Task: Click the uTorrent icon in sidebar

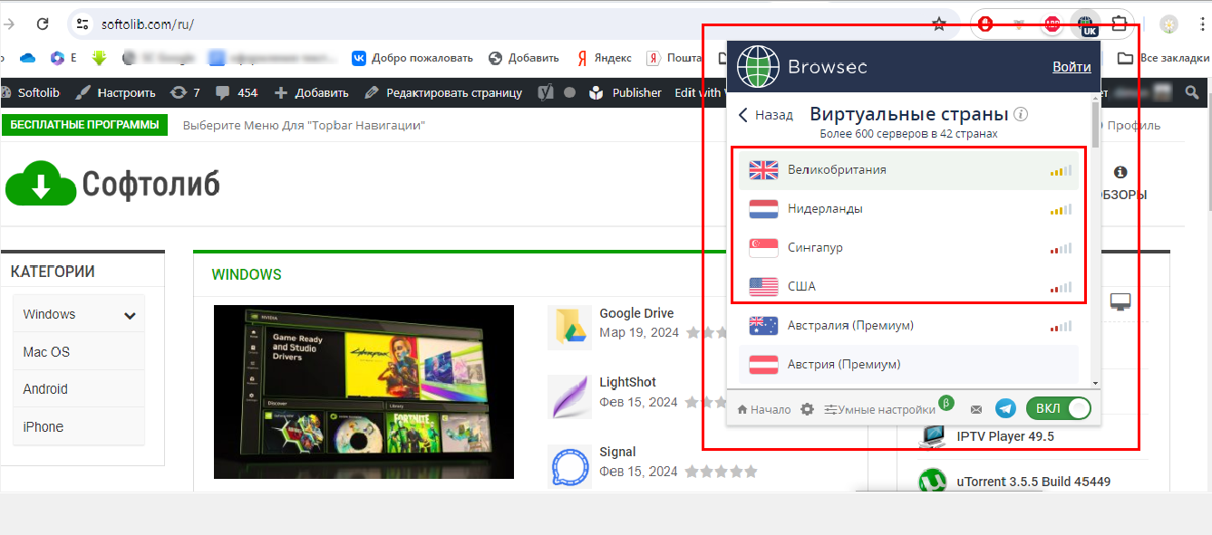Action: [x=932, y=482]
